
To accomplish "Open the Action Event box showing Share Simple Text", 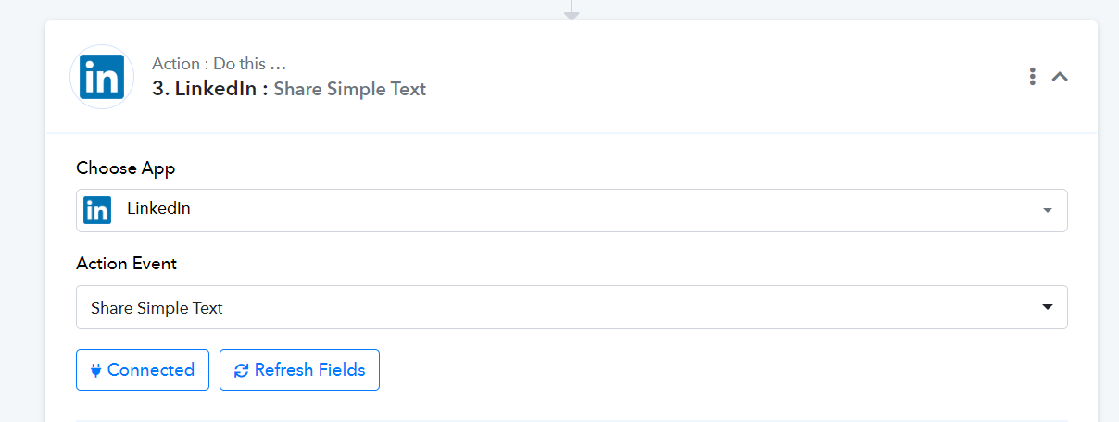I will [x=572, y=306].
